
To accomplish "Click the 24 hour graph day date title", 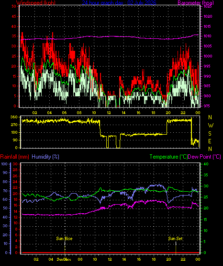I will click(119, 3).
